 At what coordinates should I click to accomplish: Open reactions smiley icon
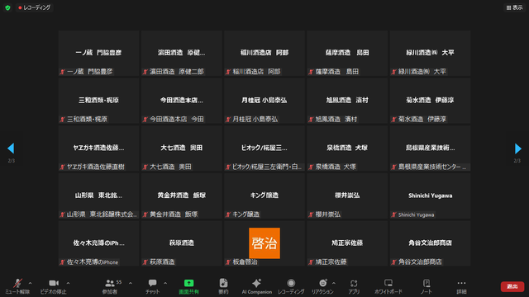[x=322, y=283]
